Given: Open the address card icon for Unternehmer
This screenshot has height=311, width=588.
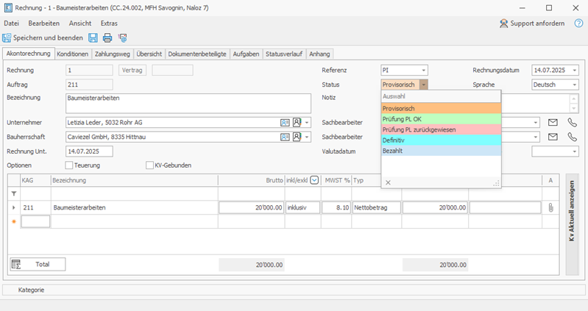Looking at the screenshot, I should pos(285,123).
